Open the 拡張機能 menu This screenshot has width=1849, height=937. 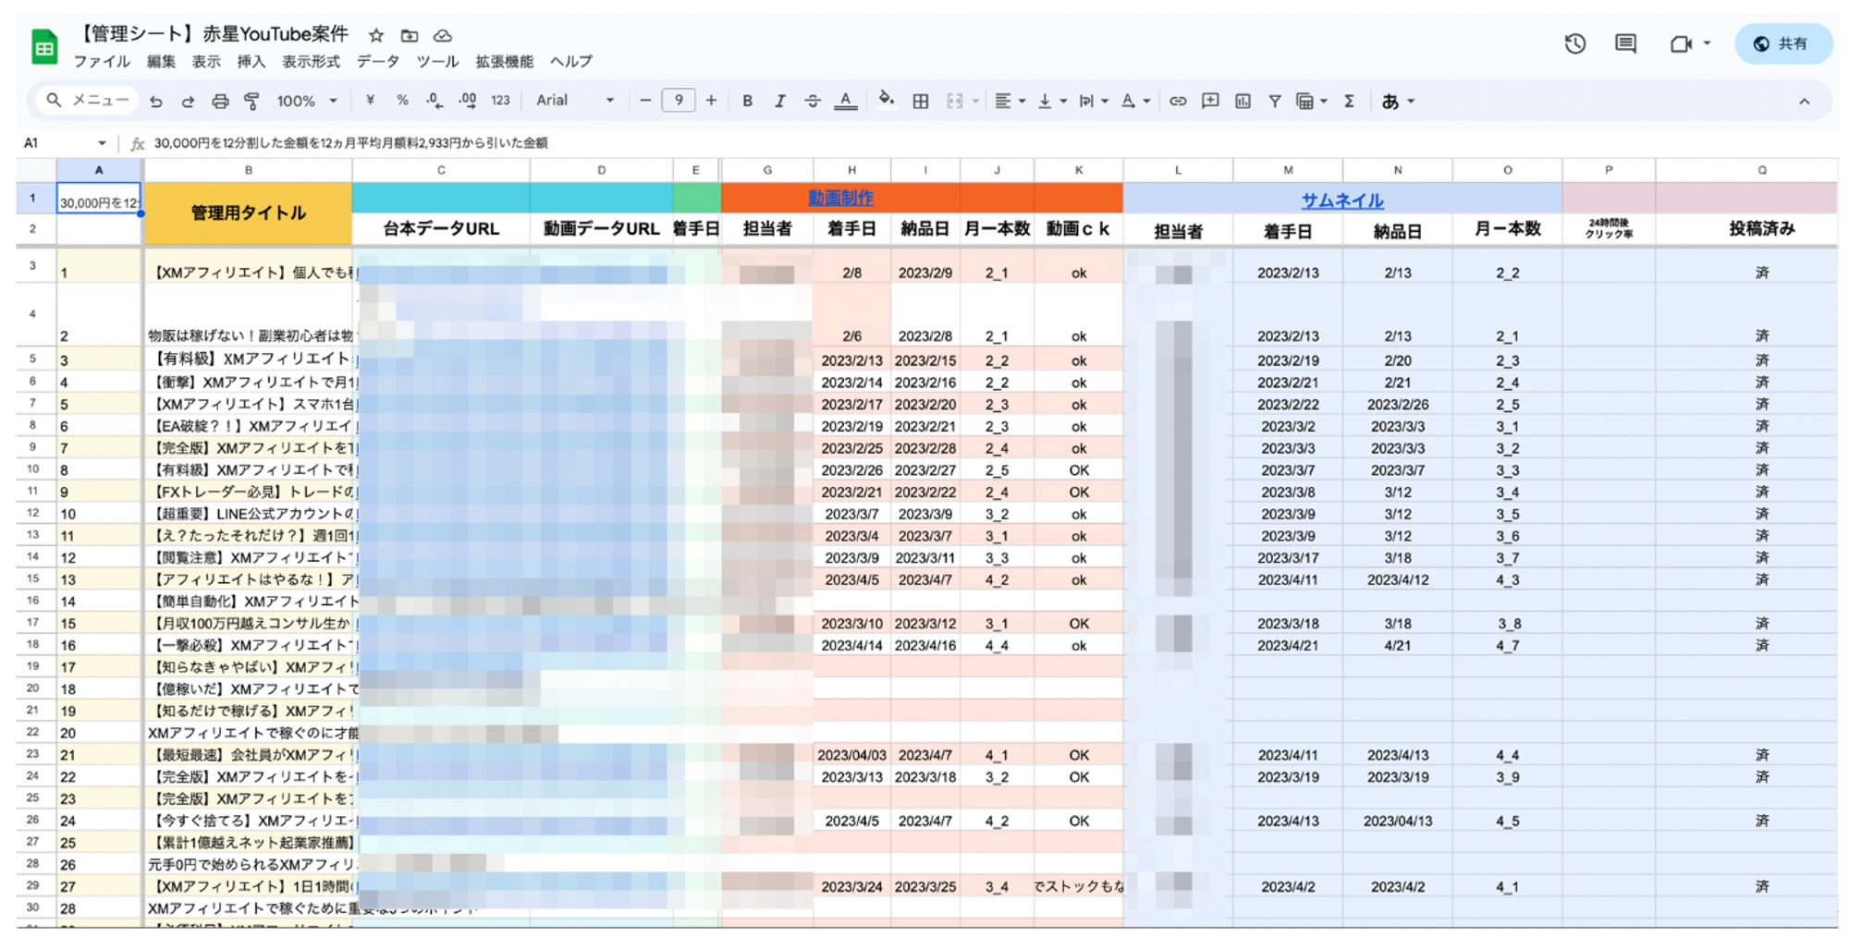(505, 62)
